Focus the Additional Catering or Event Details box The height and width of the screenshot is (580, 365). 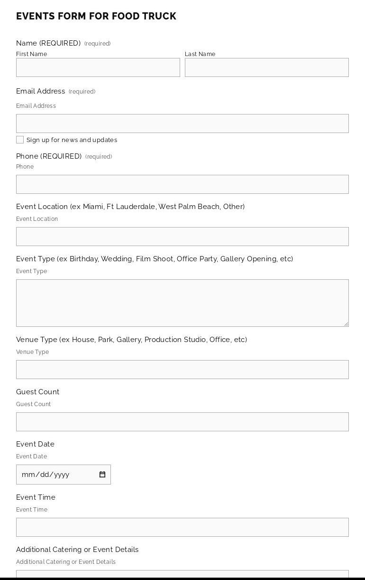click(182, 574)
